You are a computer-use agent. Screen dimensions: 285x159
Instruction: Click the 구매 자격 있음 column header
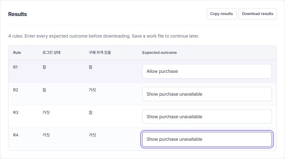[100, 53]
